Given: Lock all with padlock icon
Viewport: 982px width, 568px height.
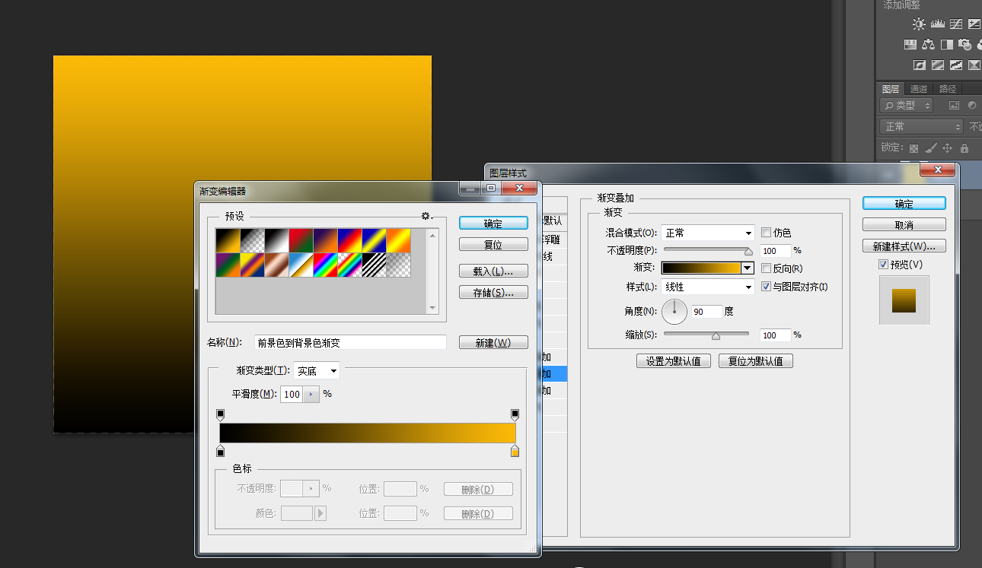Looking at the screenshot, I should point(964,148).
